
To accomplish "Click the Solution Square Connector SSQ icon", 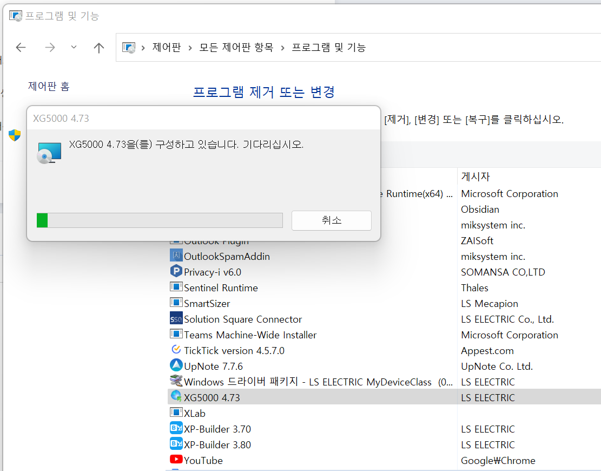I will click(176, 319).
